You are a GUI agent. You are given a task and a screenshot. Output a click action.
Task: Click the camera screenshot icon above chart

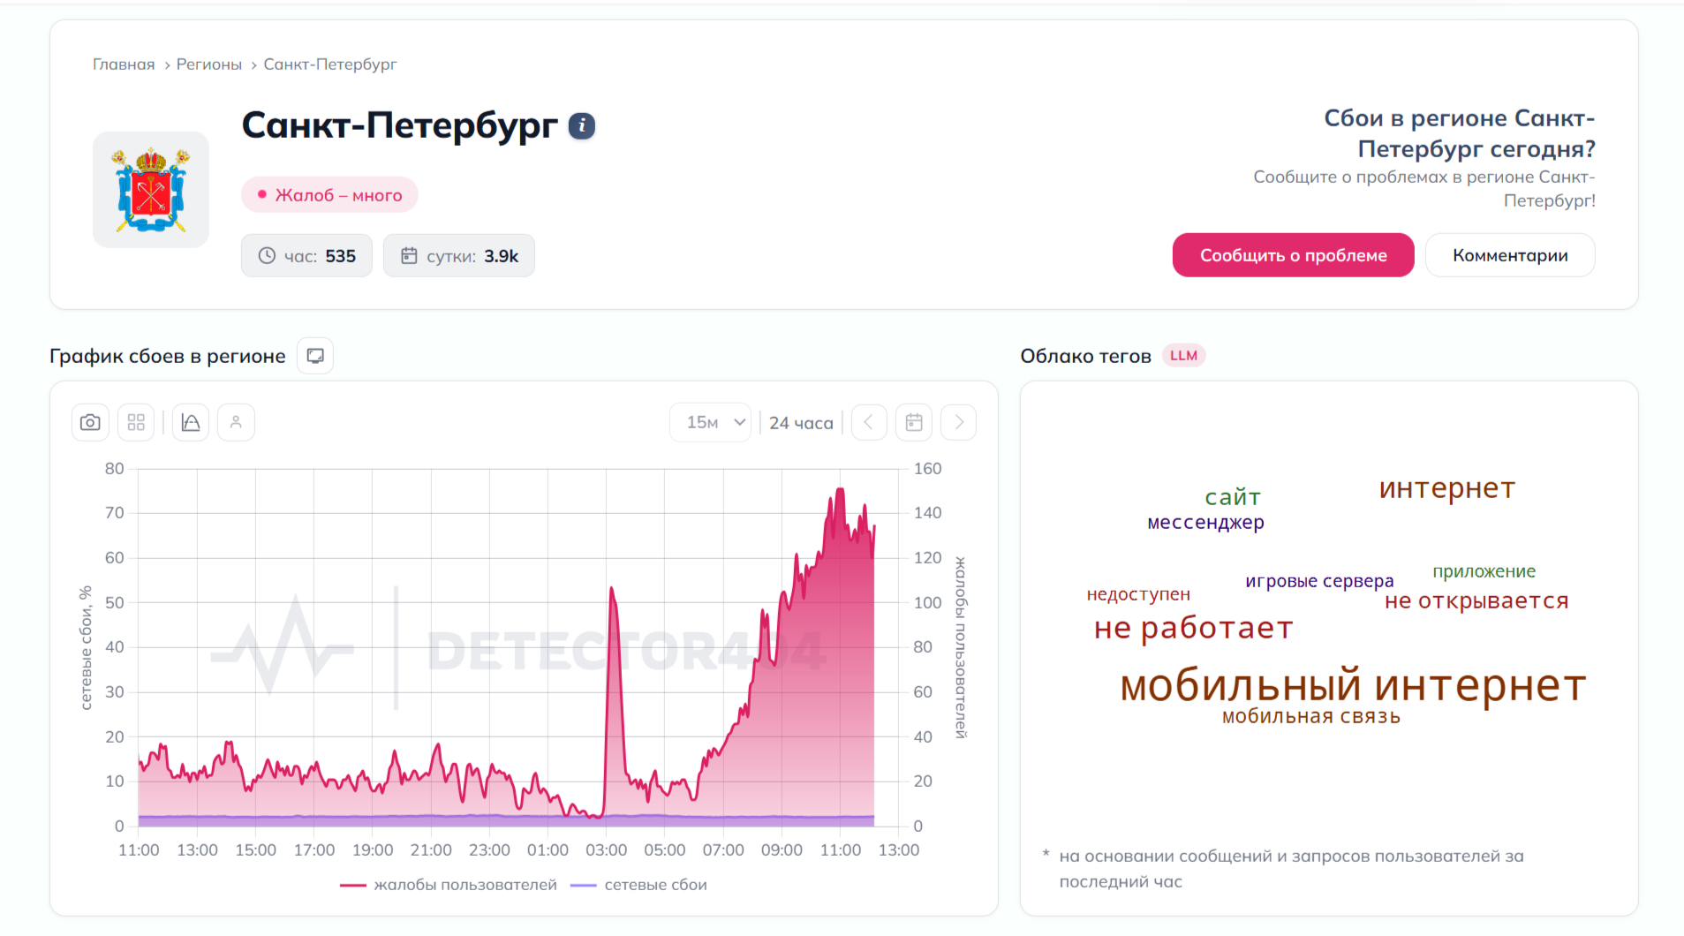[90, 423]
